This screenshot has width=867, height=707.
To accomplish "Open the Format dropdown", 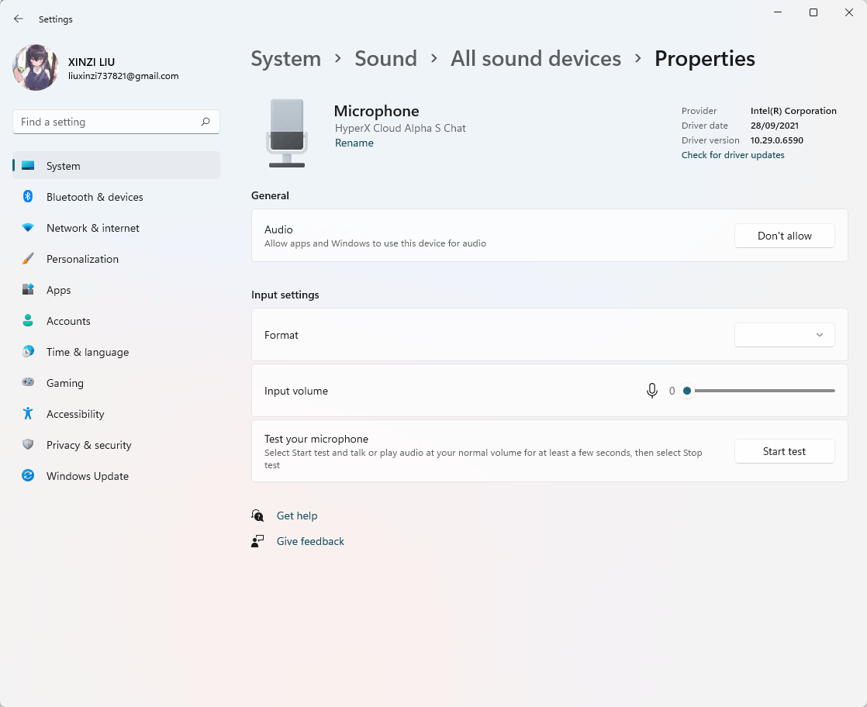I will pos(784,335).
